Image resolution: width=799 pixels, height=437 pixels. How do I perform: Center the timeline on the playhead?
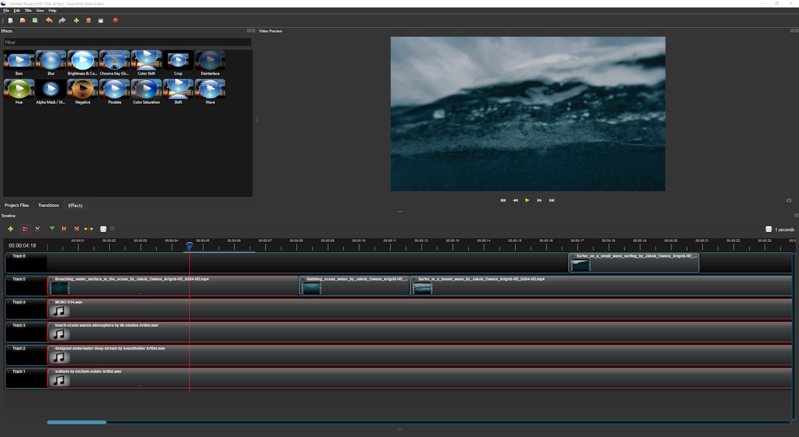[x=88, y=229]
